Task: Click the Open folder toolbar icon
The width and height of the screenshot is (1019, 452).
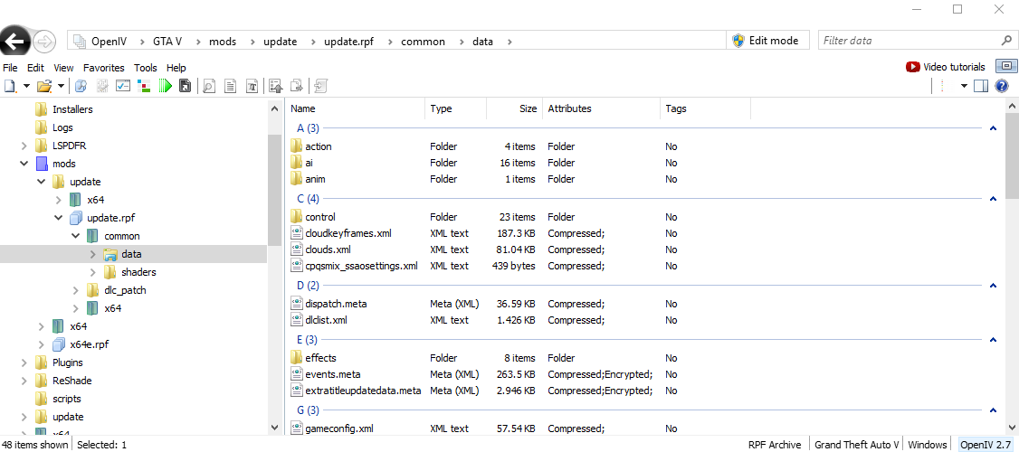Action: tap(43, 86)
